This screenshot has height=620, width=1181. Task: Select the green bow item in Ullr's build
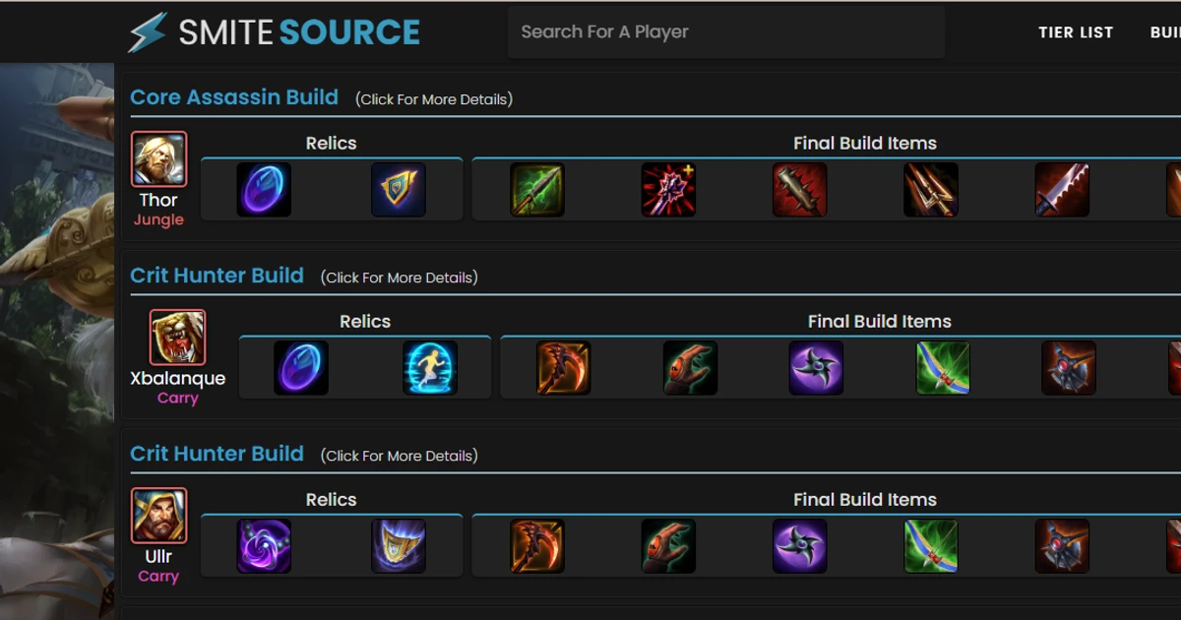(x=930, y=545)
